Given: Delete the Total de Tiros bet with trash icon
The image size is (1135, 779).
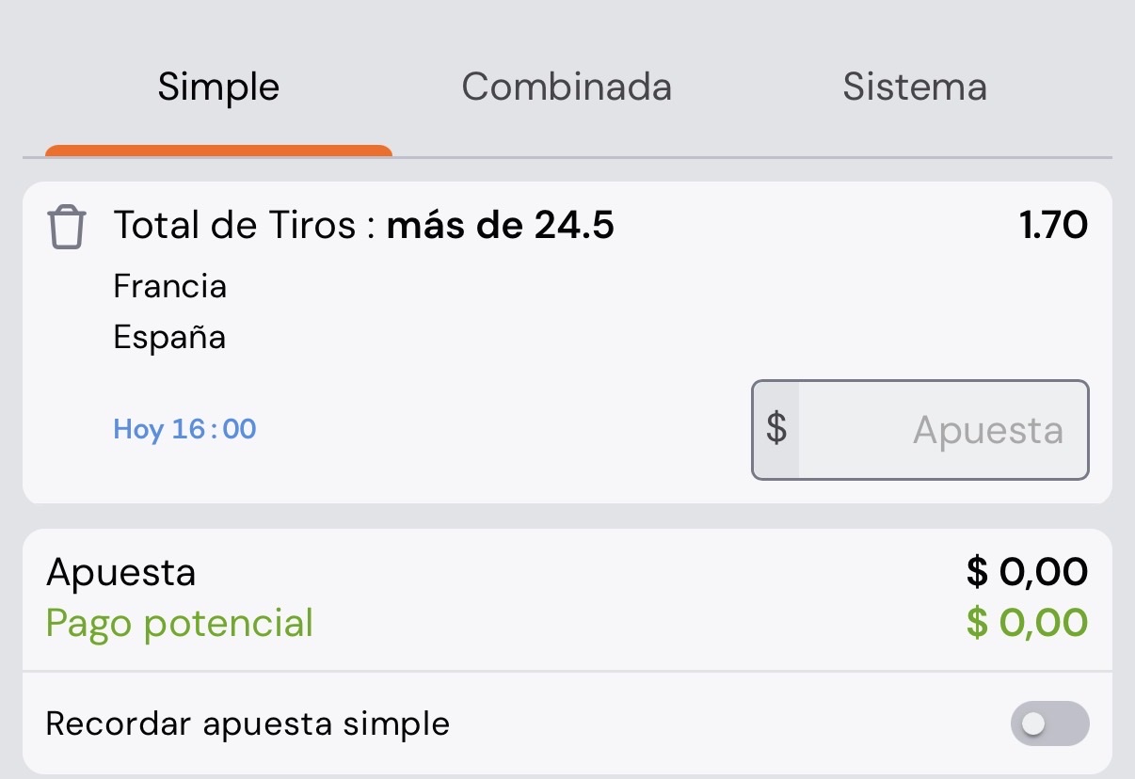Looking at the screenshot, I should click(x=67, y=229).
